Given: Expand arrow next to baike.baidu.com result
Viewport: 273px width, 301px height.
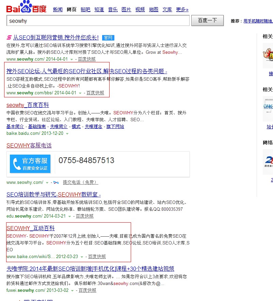Looking at the screenshot, I should (x=67, y=133).
